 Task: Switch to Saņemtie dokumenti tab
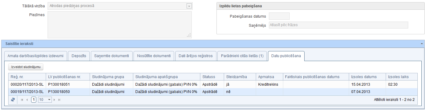point(112,56)
